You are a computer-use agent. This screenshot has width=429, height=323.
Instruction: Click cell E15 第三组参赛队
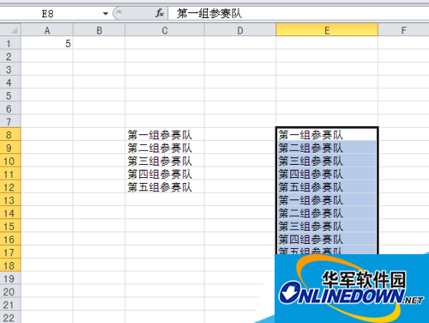coord(327,226)
